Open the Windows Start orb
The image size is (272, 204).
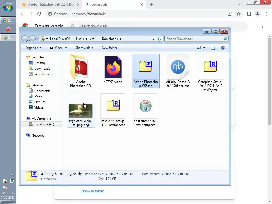(x=8, y=8)
